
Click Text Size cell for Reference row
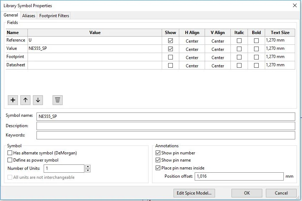coord(280,40)
